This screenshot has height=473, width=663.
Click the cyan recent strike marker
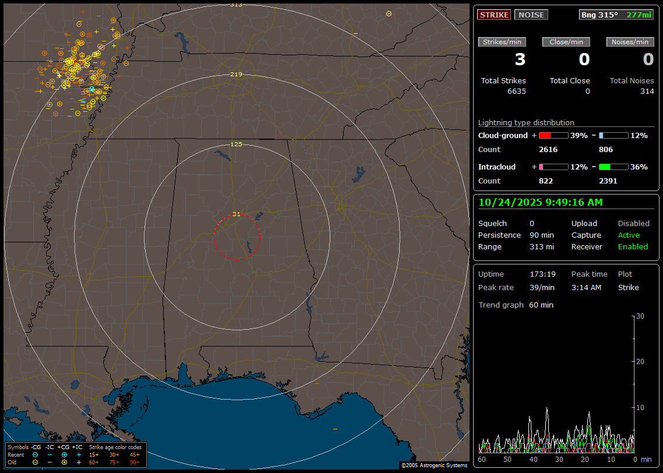coord(91,89)
